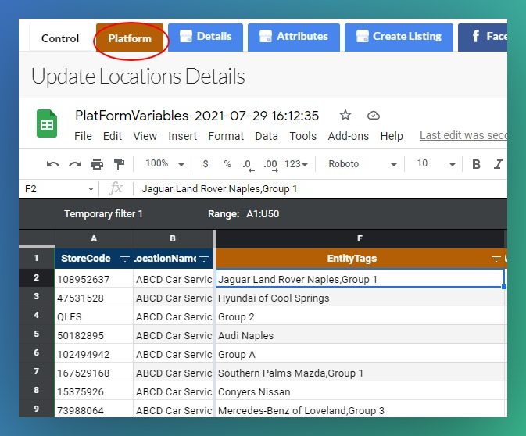Switch to the Platform tab
The height and width of the screenshot is (436, 526).
(130, 38)
